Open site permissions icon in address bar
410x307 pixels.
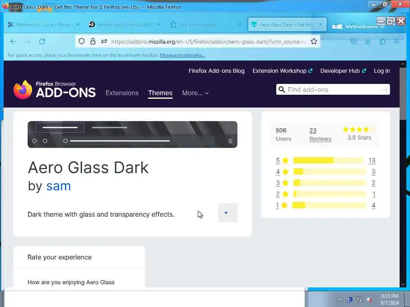[104, 41]
